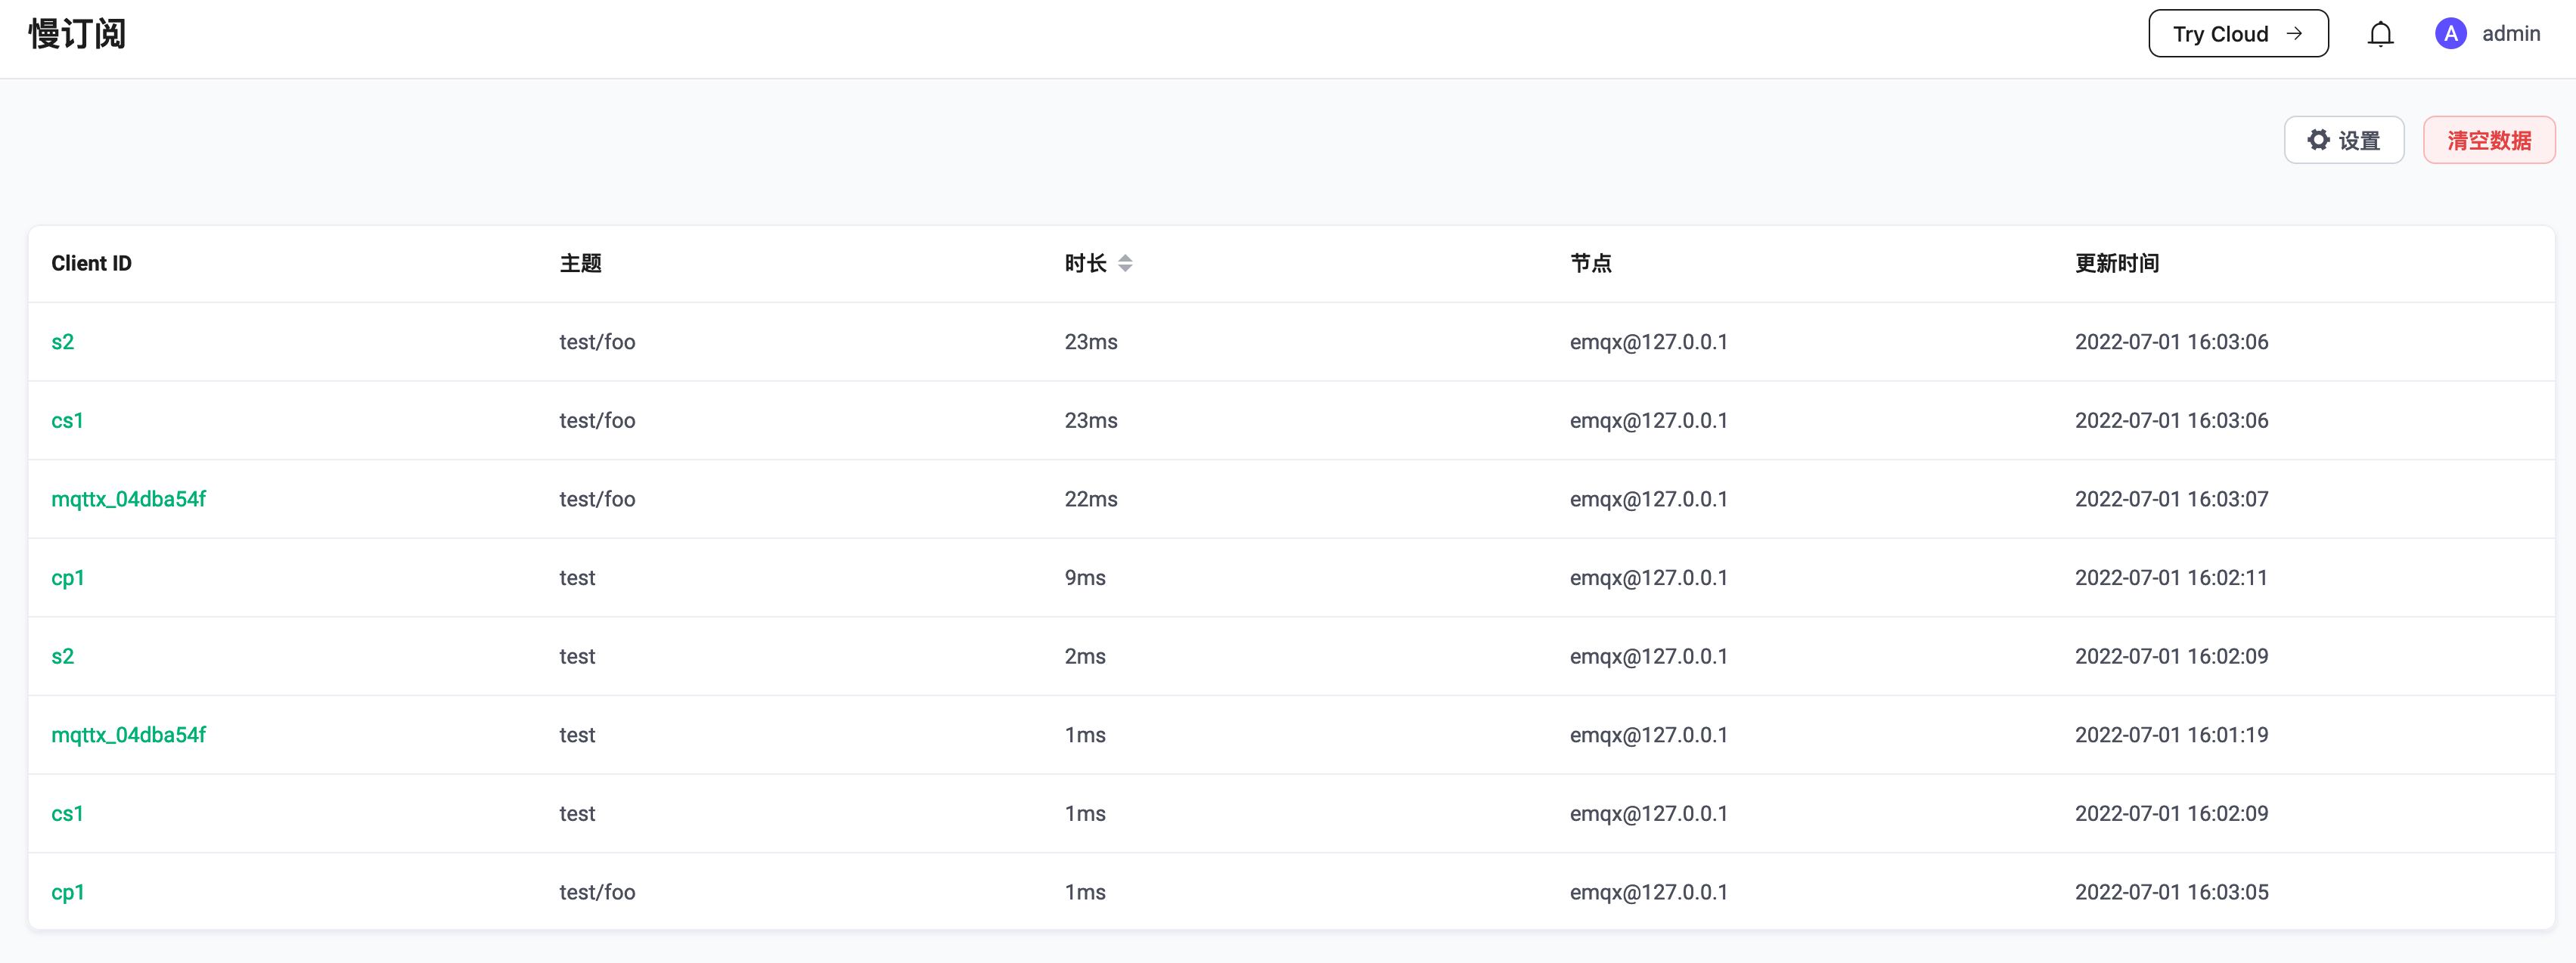Open client mqttx_04dba54f details

click(x=128, y=498)
